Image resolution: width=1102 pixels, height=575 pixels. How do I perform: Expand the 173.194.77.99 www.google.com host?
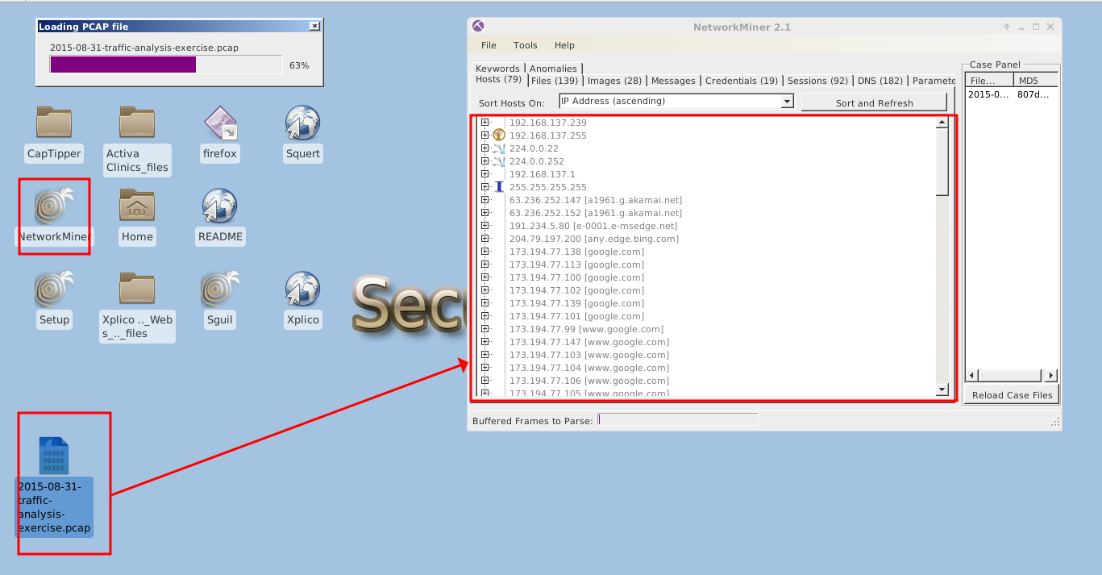(x=484, y=329)
